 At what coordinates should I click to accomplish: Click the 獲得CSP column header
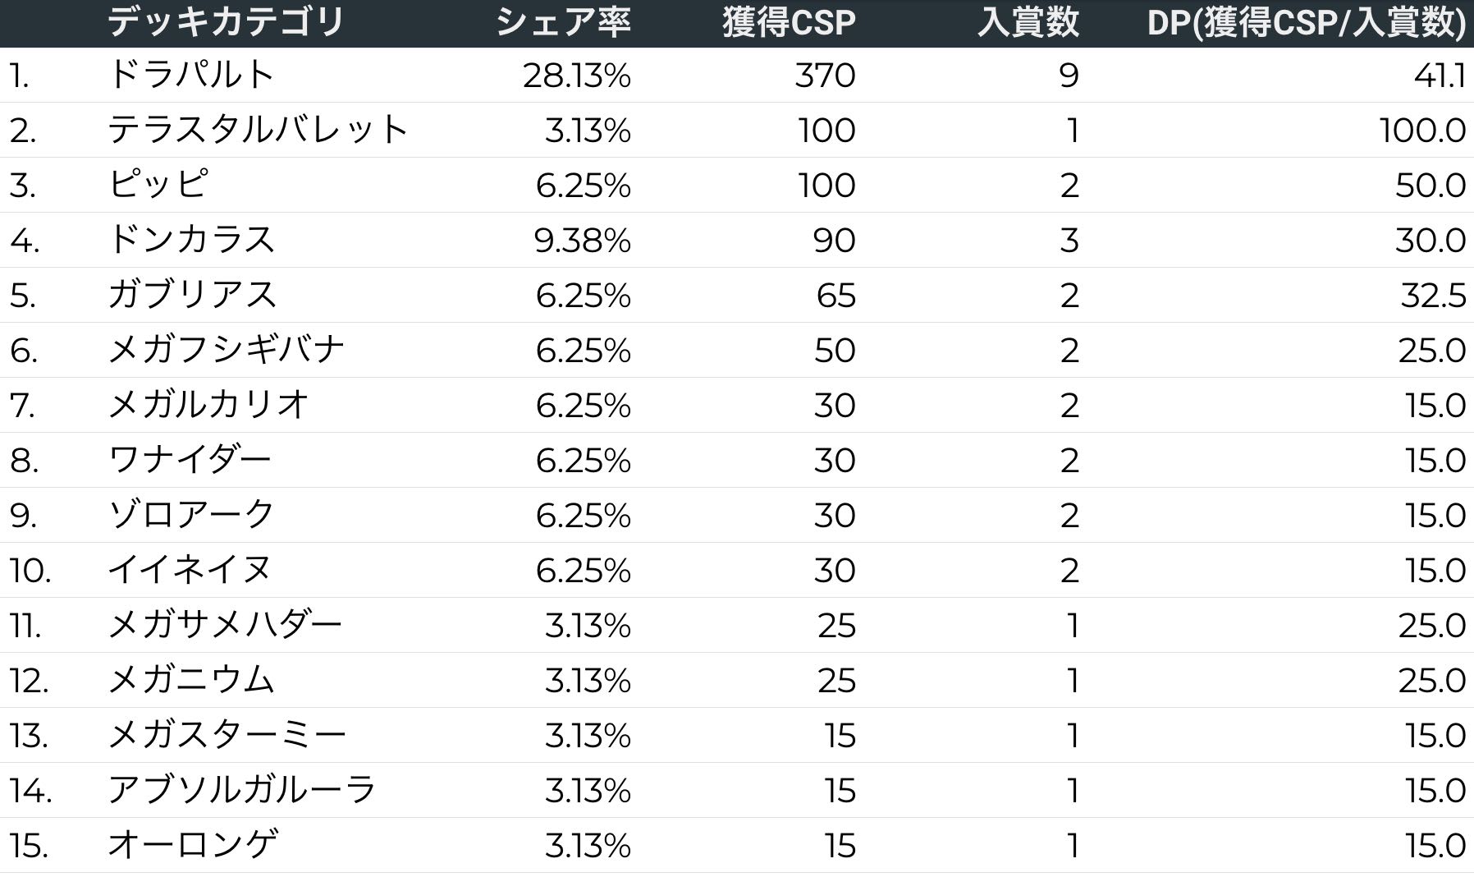[788, 22]
